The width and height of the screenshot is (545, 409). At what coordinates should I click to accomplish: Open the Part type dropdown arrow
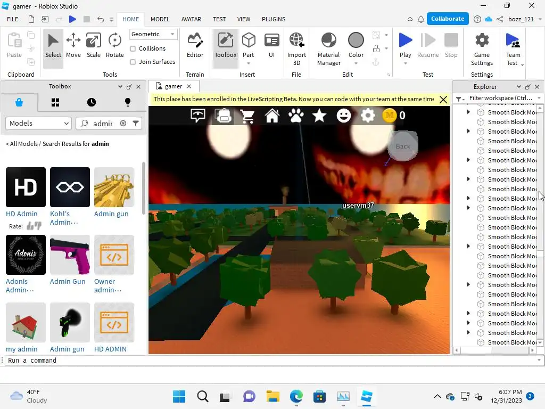click(x=249, y=63)
